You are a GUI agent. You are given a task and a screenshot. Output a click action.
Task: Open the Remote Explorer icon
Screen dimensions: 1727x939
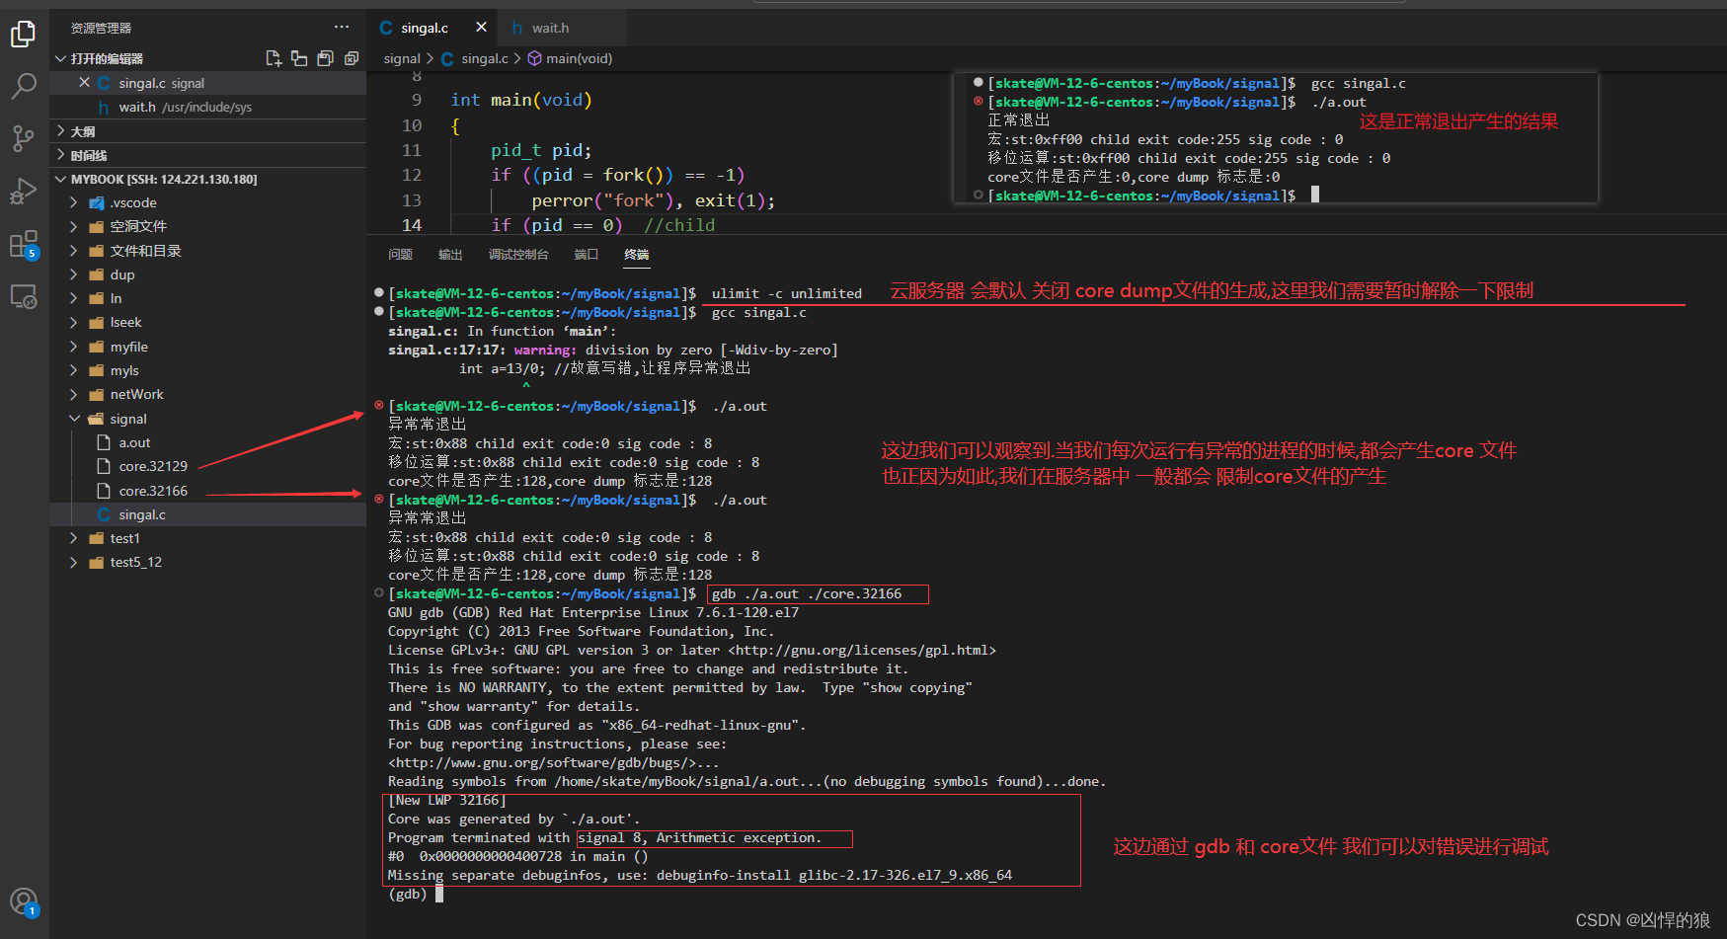[x=23, y=296]
